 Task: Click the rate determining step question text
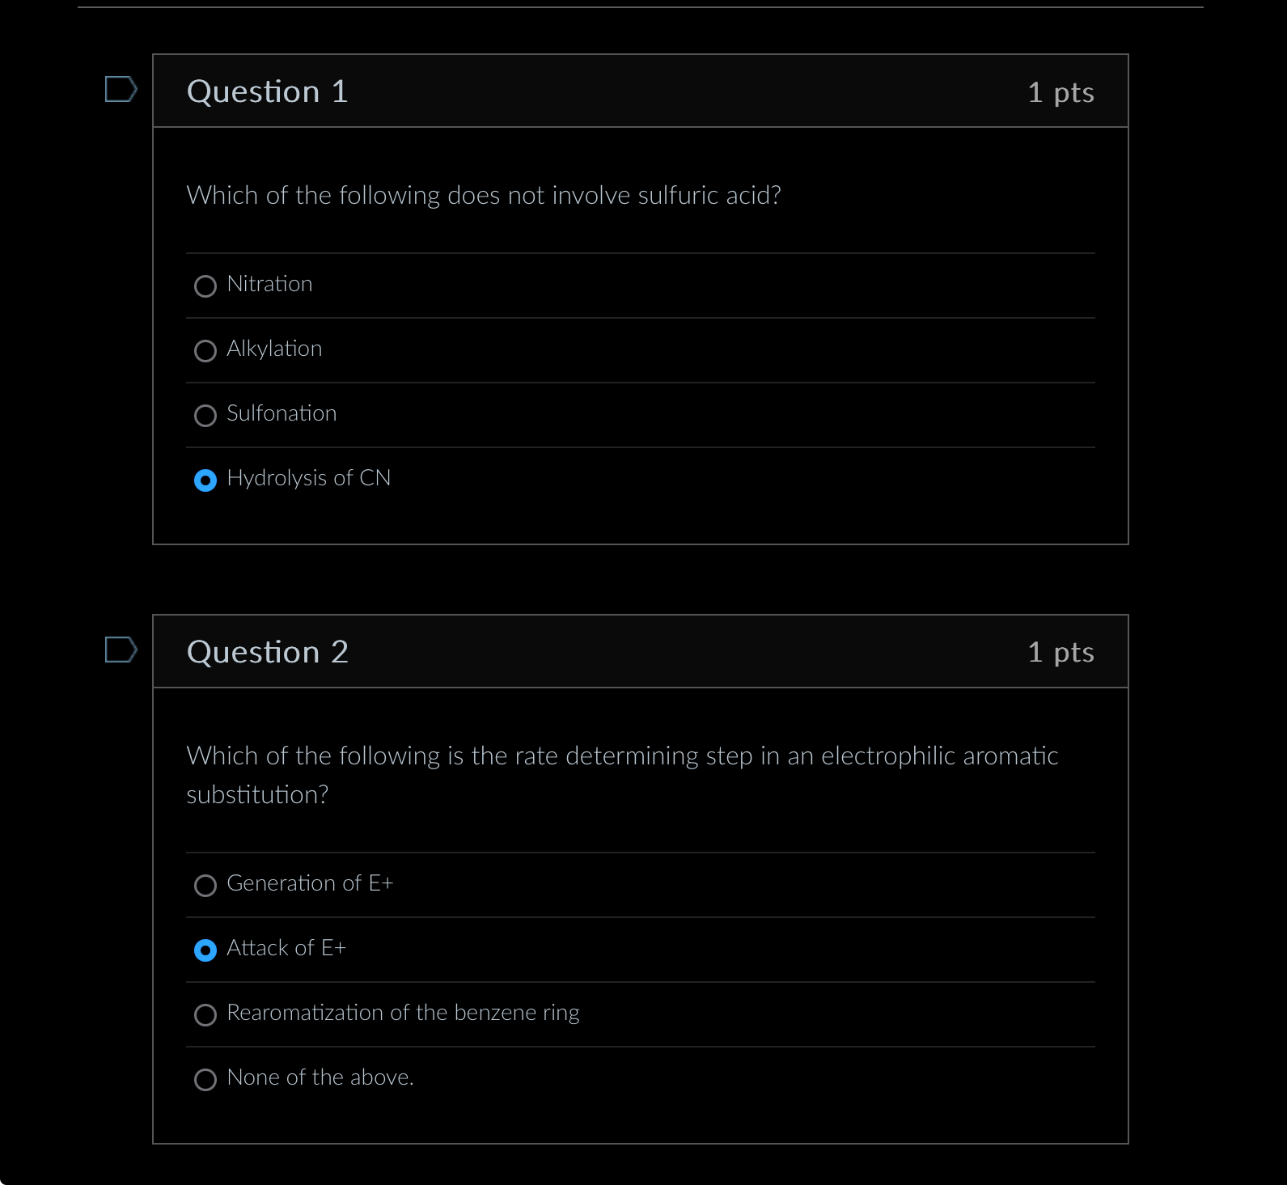pos(622,774)
